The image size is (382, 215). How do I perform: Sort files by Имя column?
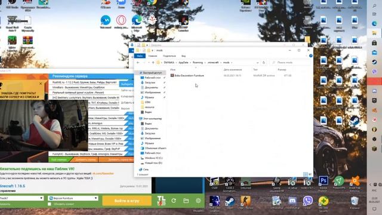(x=172, y=70)
